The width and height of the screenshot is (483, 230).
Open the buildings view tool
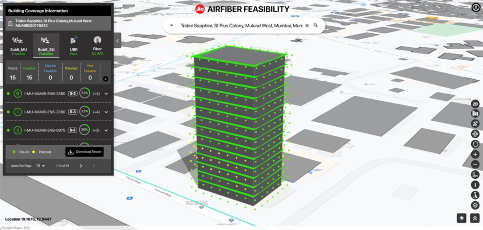(476, 114)
